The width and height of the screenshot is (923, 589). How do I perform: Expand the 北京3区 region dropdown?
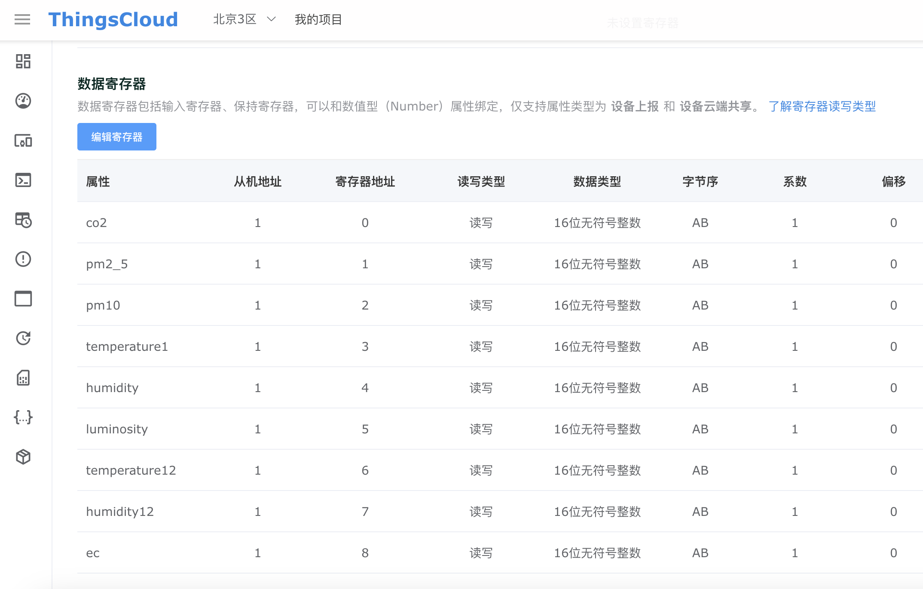click(x=244, y=19)
